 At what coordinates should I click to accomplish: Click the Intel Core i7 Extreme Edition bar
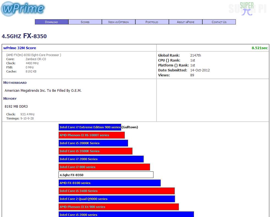90,127
